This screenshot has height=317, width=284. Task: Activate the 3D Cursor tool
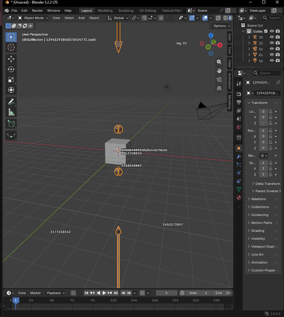coord(11,47)
